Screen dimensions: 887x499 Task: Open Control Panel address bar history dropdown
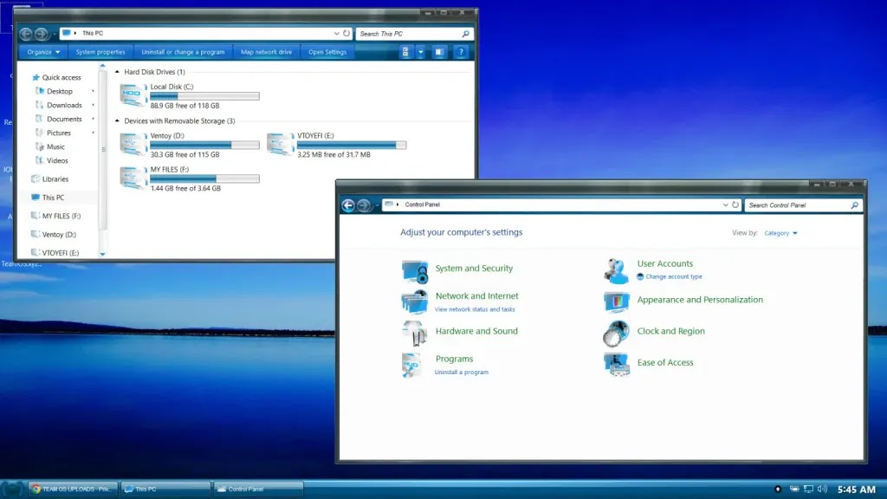coord(725,204)
